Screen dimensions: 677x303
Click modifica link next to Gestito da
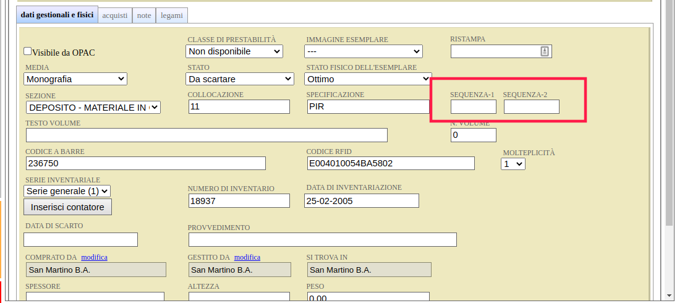click(x=247, y=257)
